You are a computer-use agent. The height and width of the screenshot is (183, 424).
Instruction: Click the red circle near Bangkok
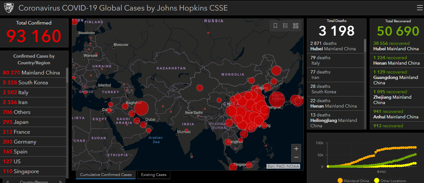tap(228, 142)
